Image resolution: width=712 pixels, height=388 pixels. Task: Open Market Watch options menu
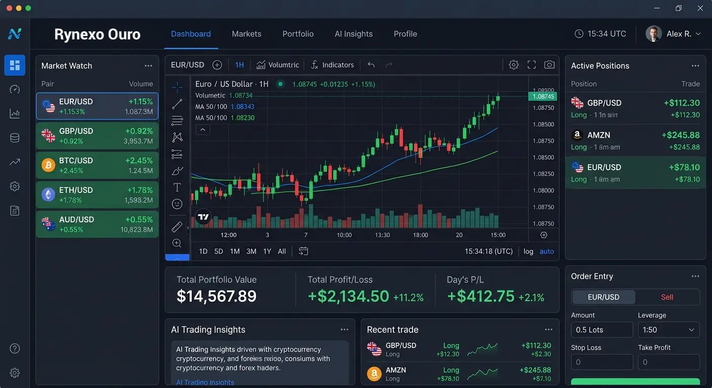click(148, 66)
